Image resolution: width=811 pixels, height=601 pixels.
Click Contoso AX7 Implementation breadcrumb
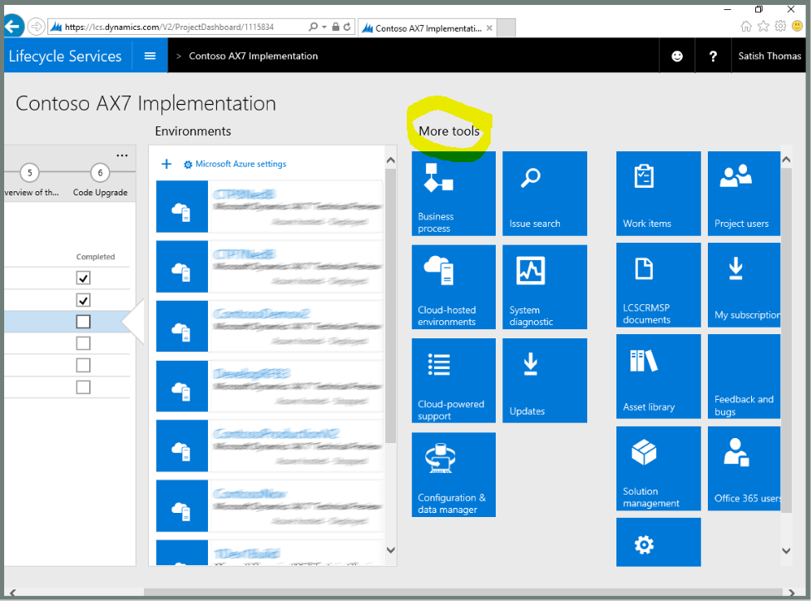pos(254,56)
